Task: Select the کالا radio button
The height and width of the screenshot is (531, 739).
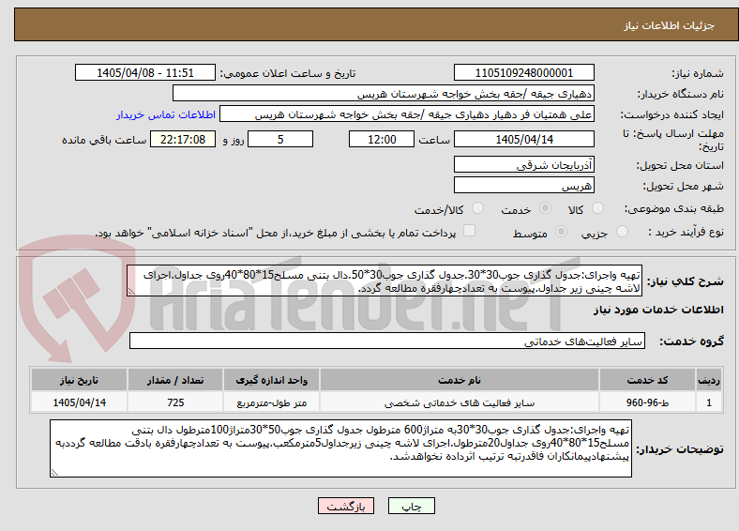Action: (x=597, y=208)
